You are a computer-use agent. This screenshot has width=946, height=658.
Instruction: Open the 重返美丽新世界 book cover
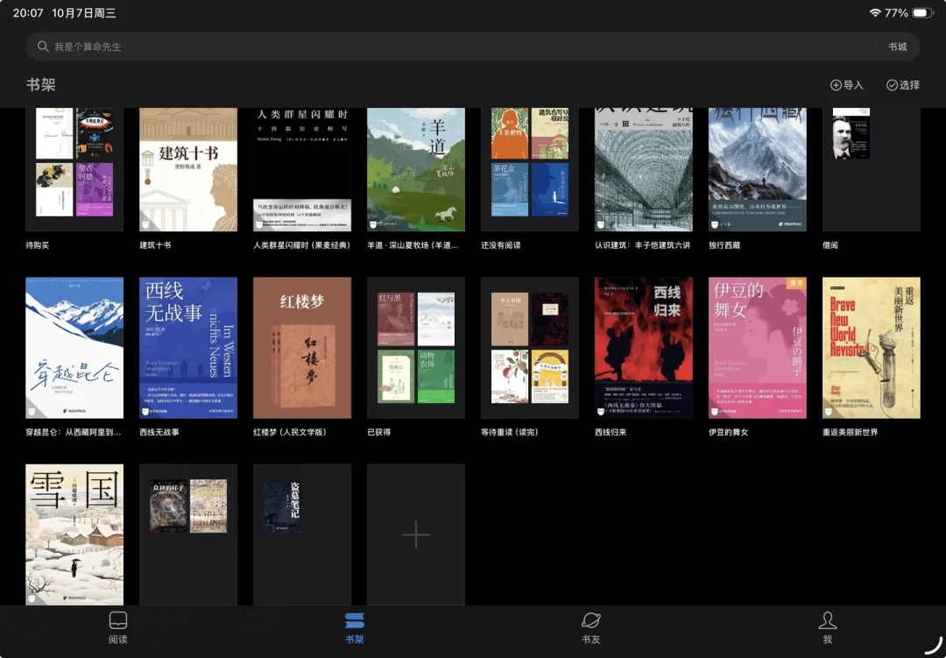tap(872, 348)
